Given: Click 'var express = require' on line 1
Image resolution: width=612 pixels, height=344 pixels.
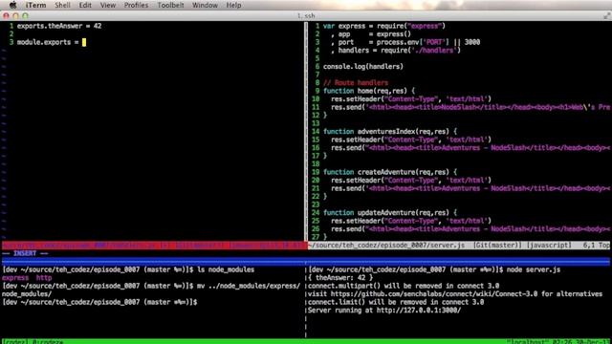Looking at the screenshot, I should [384, 26].
